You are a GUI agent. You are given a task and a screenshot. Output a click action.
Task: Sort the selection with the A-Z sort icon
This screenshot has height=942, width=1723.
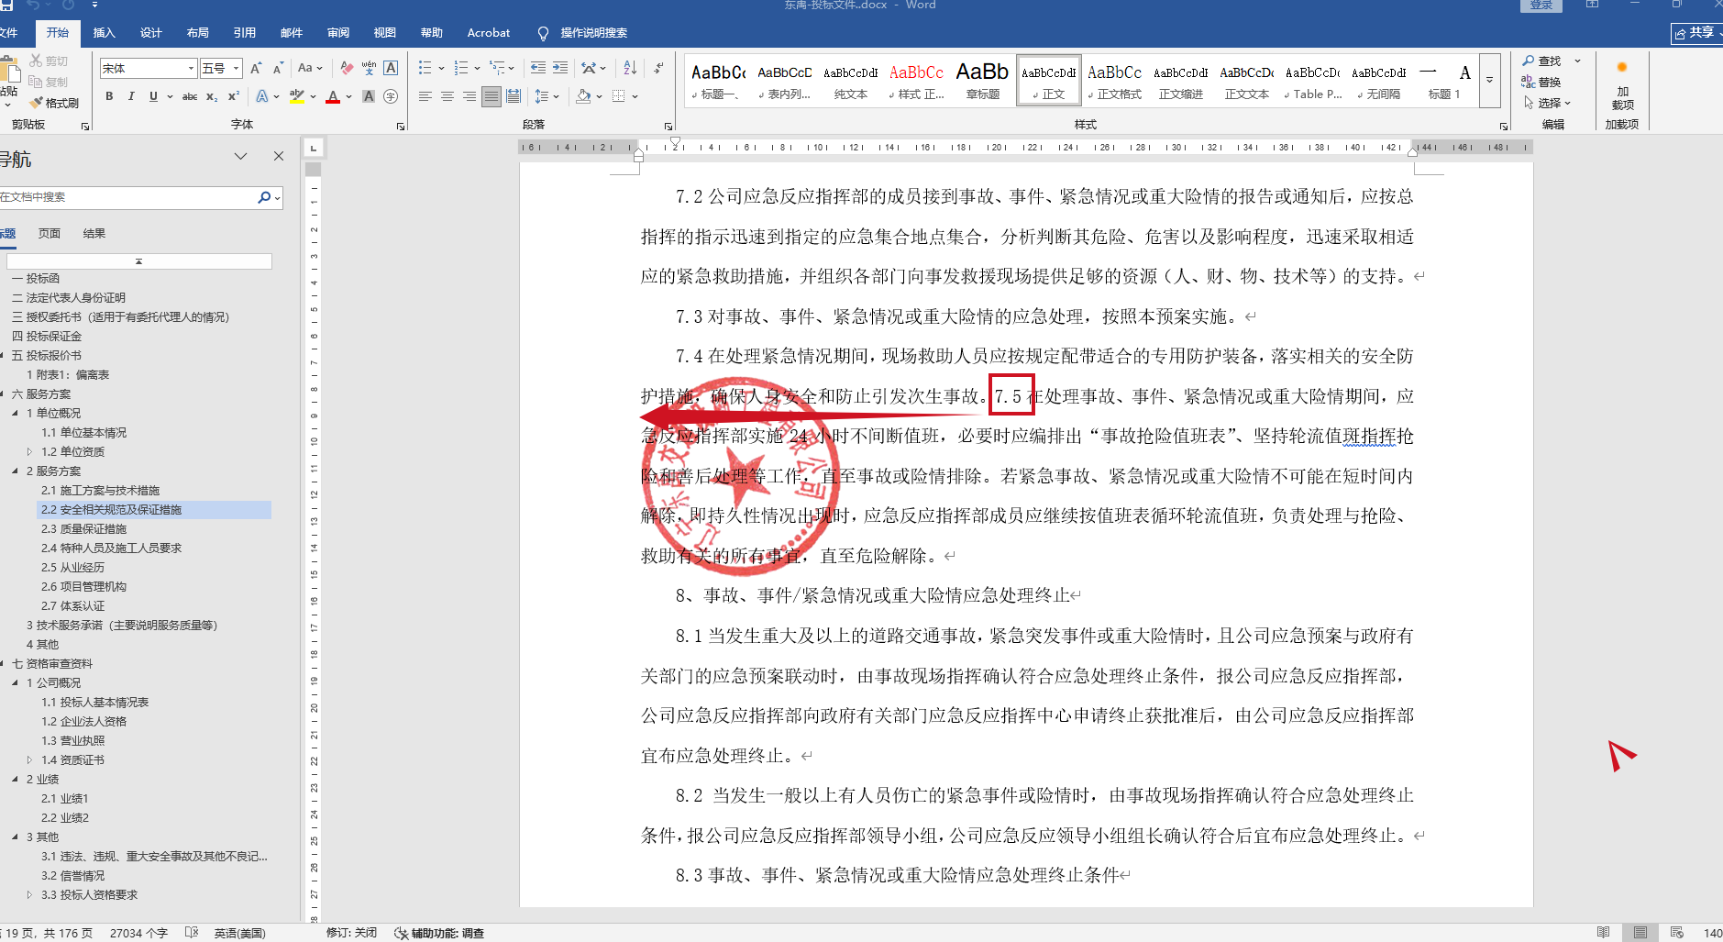click(x=630, y=68)
